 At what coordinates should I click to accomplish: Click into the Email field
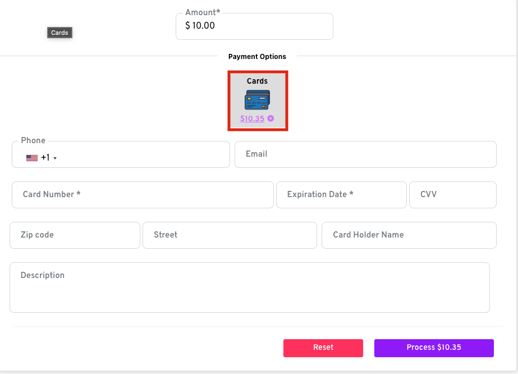point(365,154)
